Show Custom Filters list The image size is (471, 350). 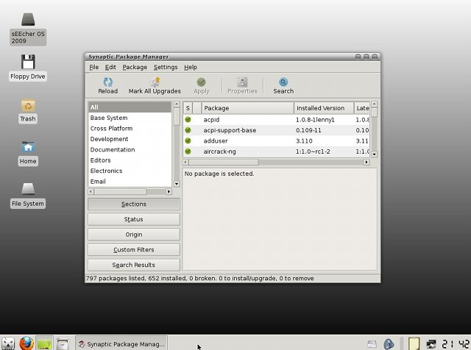click(134, 250)
